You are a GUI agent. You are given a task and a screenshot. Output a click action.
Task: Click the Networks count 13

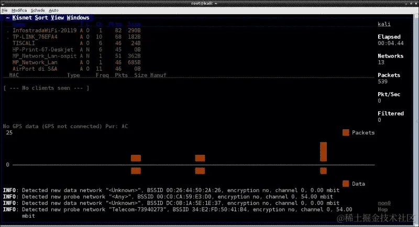tap(381, 62)
